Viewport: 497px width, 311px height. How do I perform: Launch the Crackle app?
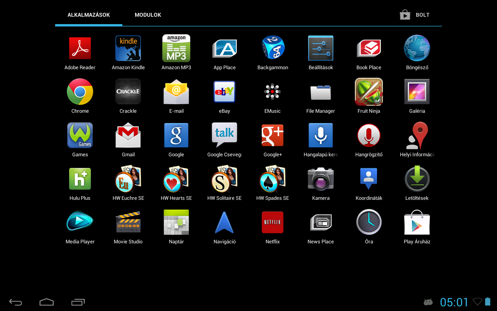pyautogui.click(x=128, y=92)
